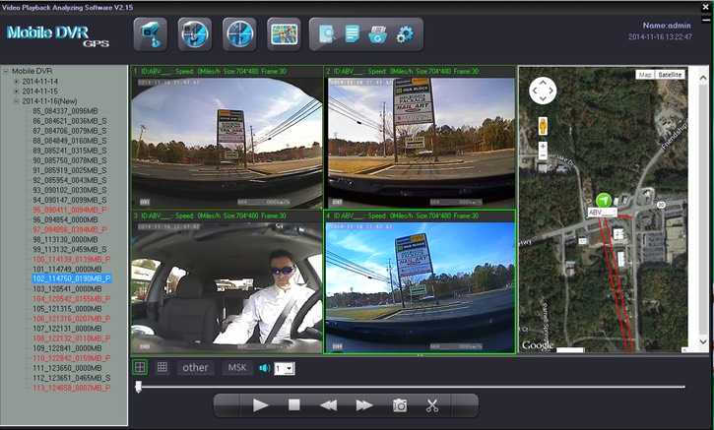The width and height of the screenshot is (714, 430).
Task: Expand the 2014-11-14 date folder
Action: [x=16, y=82]
